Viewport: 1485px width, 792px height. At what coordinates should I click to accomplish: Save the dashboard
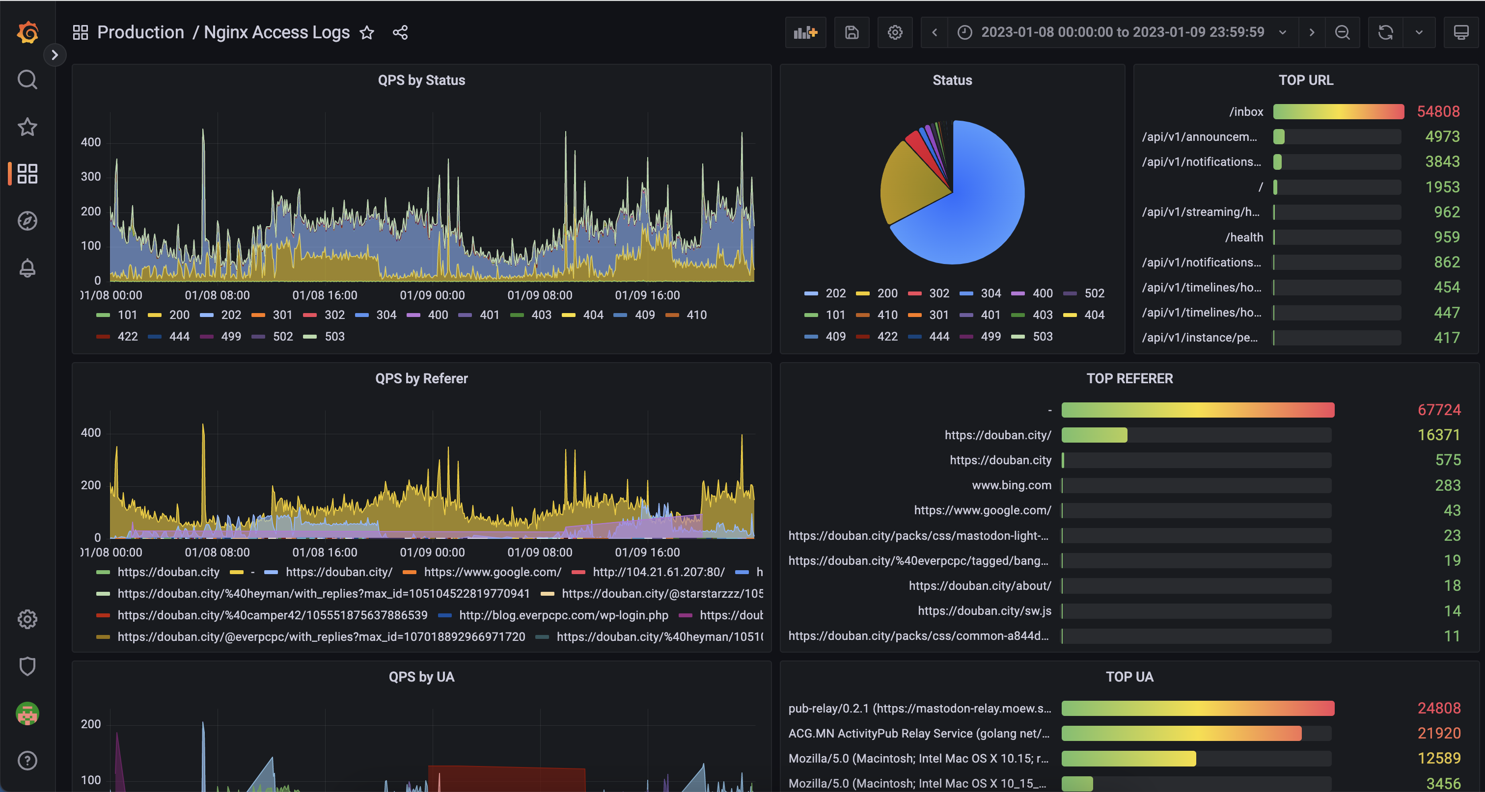pyautogui.click(x=852, y=32)
